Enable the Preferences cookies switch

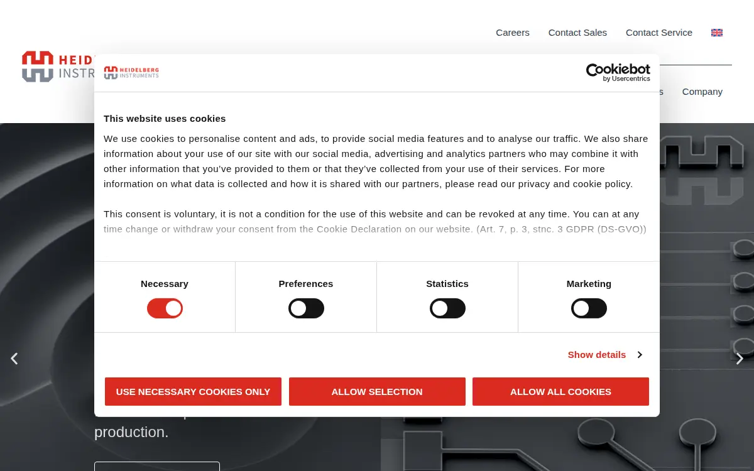click(x=306, y=308)
